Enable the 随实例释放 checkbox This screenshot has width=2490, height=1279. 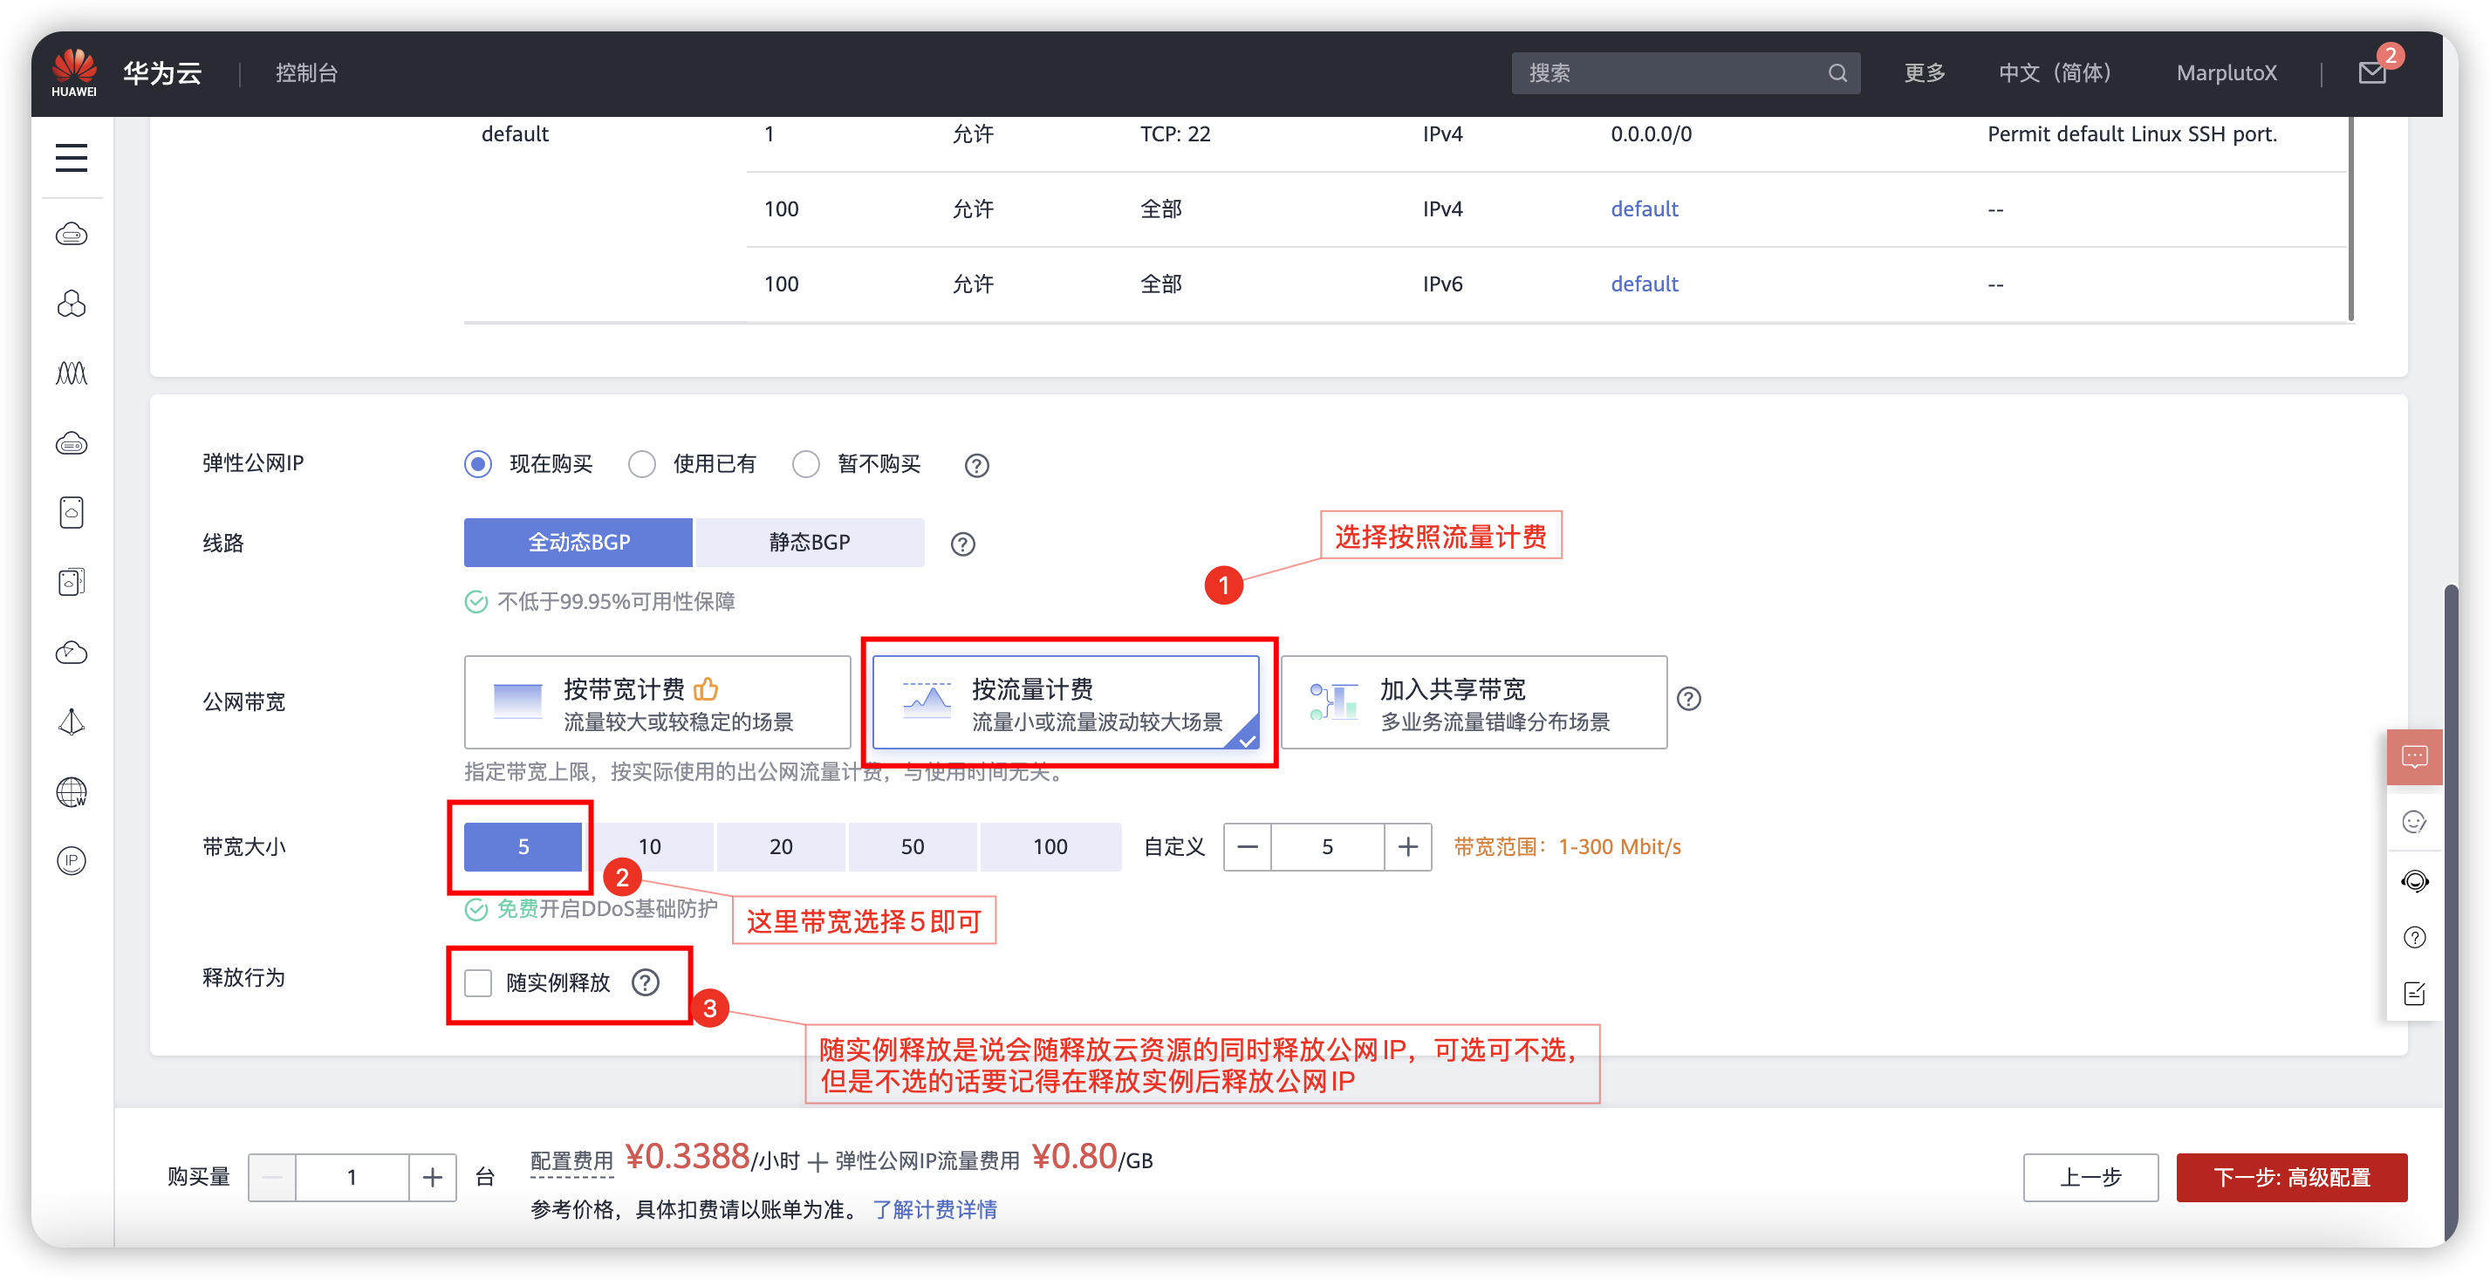tap(478, 982)
